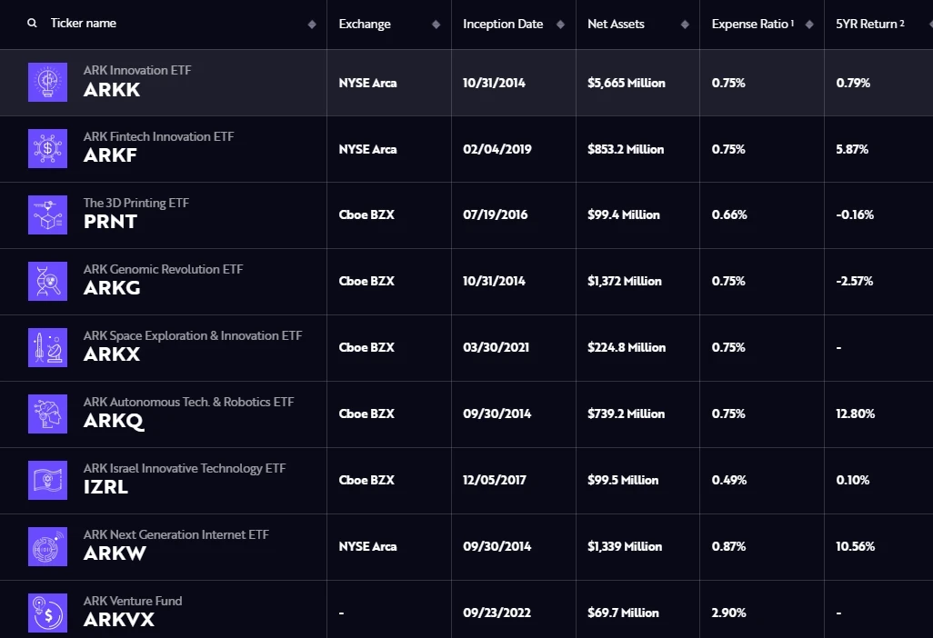Open the ARKF fintech dollar icon
The width and height of the screenshot is (933, 638).
point(47,149)
